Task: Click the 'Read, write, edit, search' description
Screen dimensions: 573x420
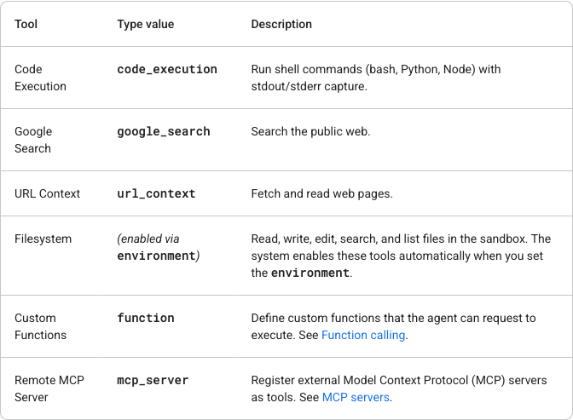Action: pyautogui.click(x=401, y=256)
